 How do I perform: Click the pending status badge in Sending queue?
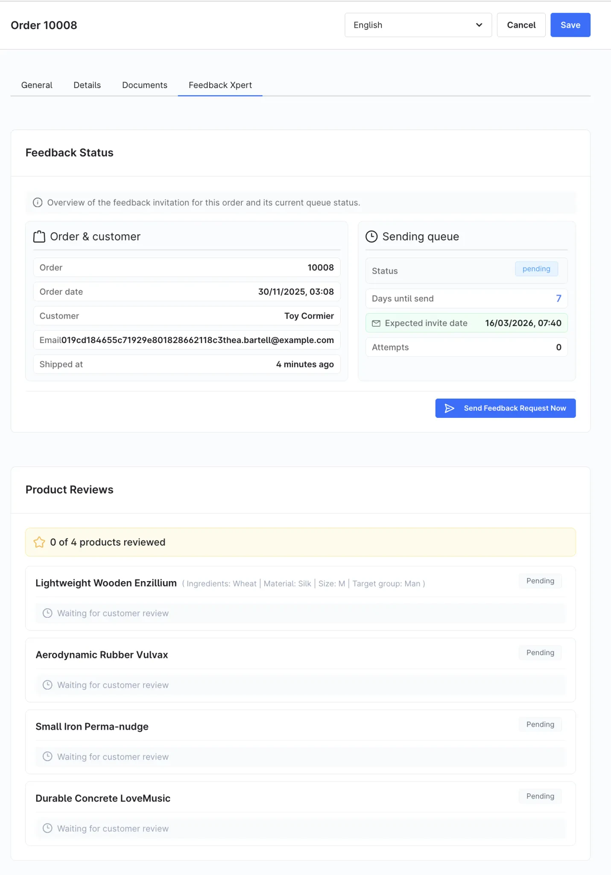click(x=536, y=269)
